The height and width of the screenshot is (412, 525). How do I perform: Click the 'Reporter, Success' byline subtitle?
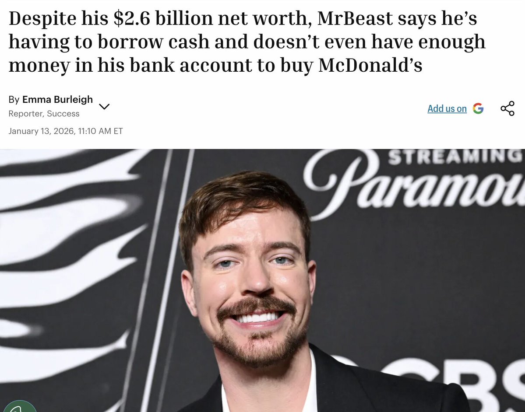click(x=44, y=114)
